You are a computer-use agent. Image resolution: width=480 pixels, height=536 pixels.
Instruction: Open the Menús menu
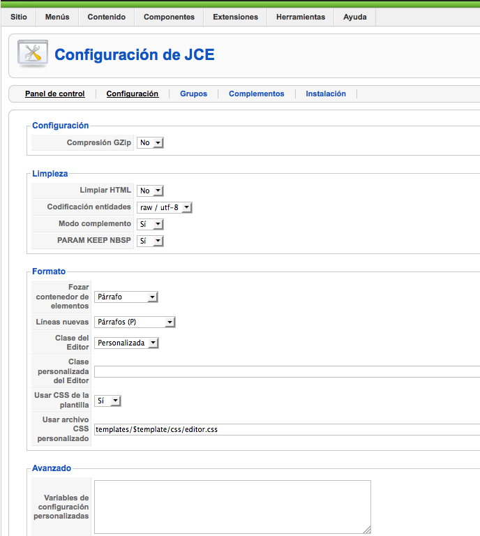tap(57, 17)
